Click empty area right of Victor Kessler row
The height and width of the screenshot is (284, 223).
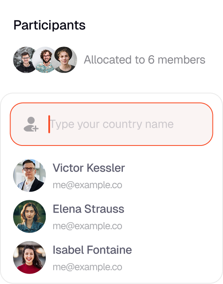click(x=172, y=176)
